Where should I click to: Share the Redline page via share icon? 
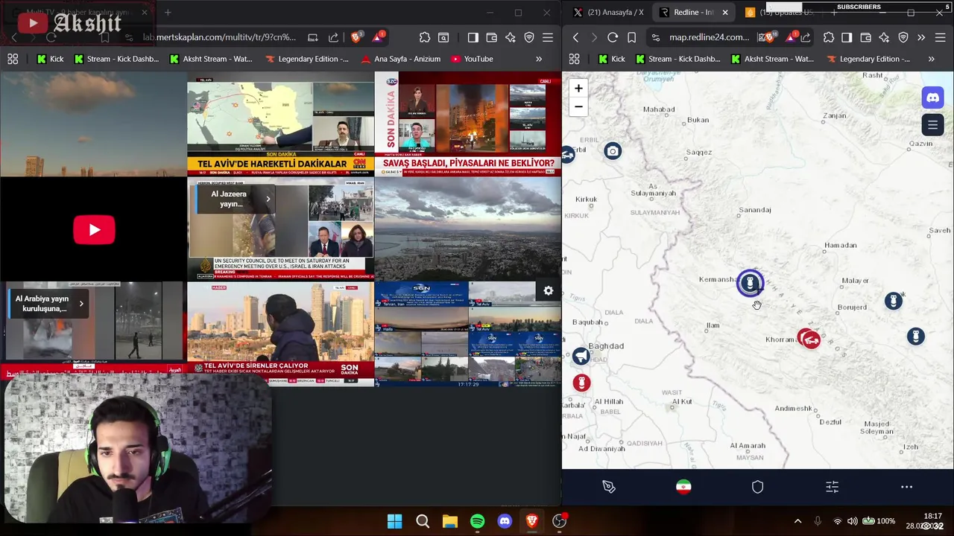806,37
